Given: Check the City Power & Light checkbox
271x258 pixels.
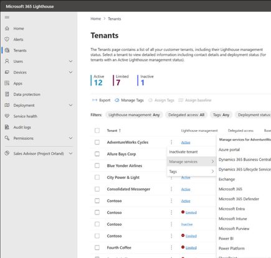Looking at the screenshot, I should [x=97, y=177].
